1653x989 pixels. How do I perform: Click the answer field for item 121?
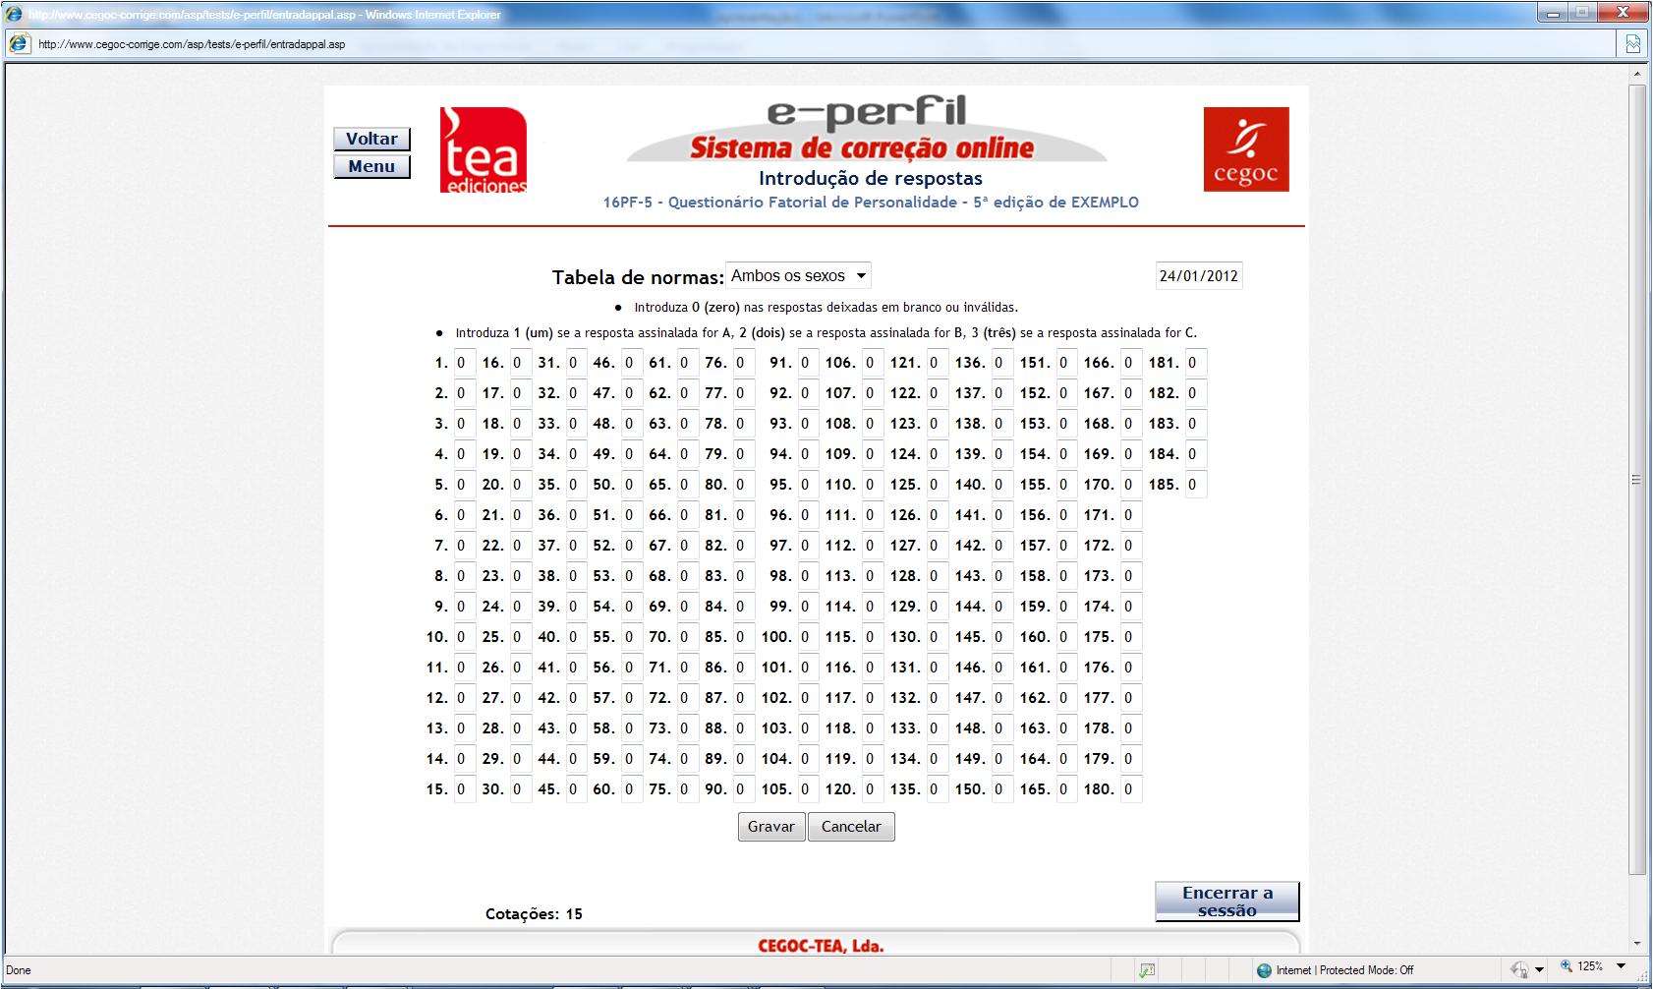(938, 363)
